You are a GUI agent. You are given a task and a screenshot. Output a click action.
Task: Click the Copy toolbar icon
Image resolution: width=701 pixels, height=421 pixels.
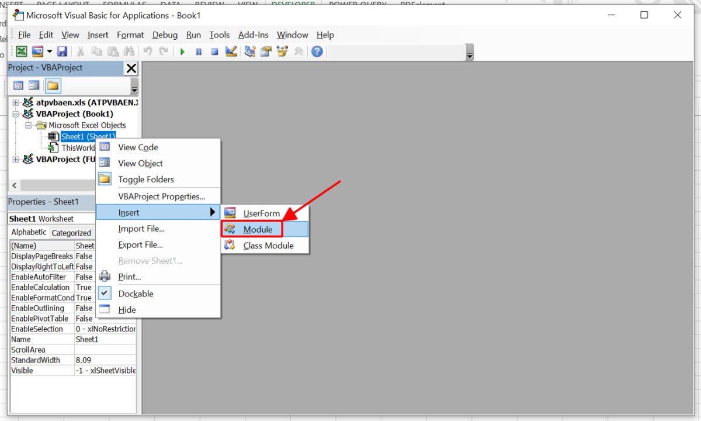tap(98, 51)
